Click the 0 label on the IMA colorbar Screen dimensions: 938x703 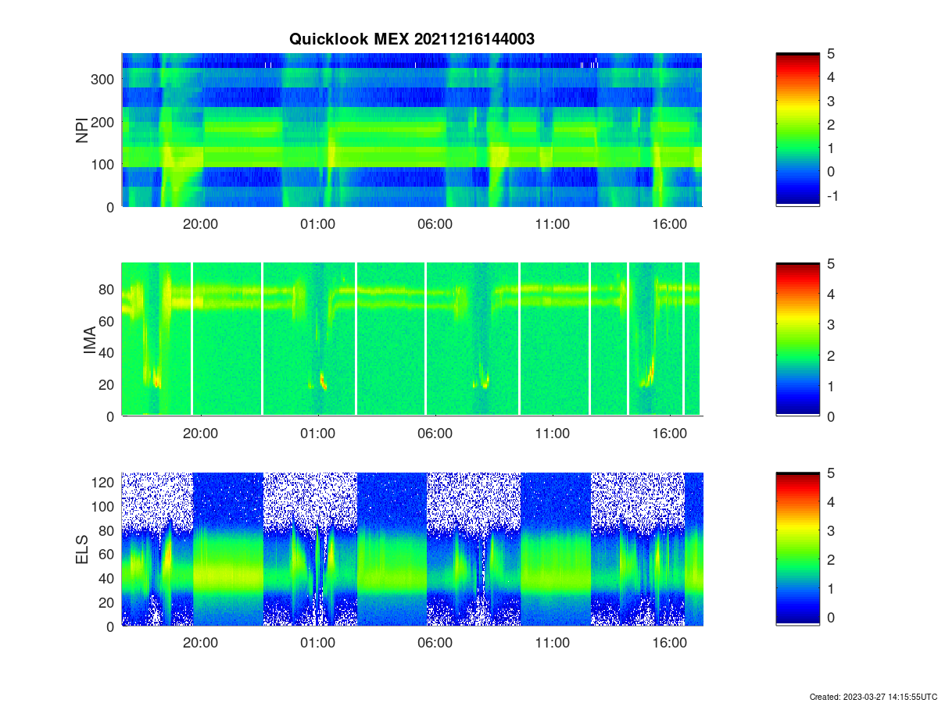point(831,416)
